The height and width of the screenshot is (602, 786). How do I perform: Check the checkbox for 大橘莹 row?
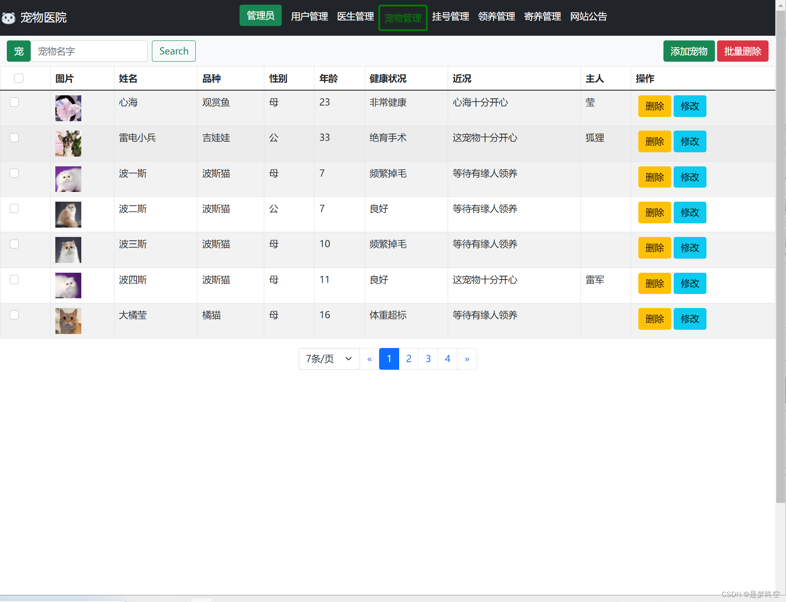[14, 315]
